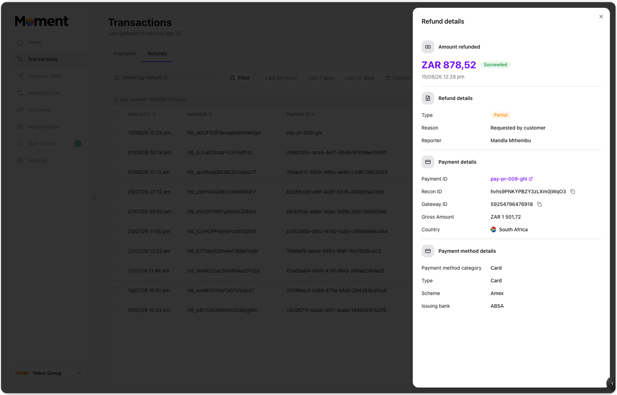Screen dimensions: 617x395
Task: Open Subscriptions in sidebar
Action: click(49, 93)
